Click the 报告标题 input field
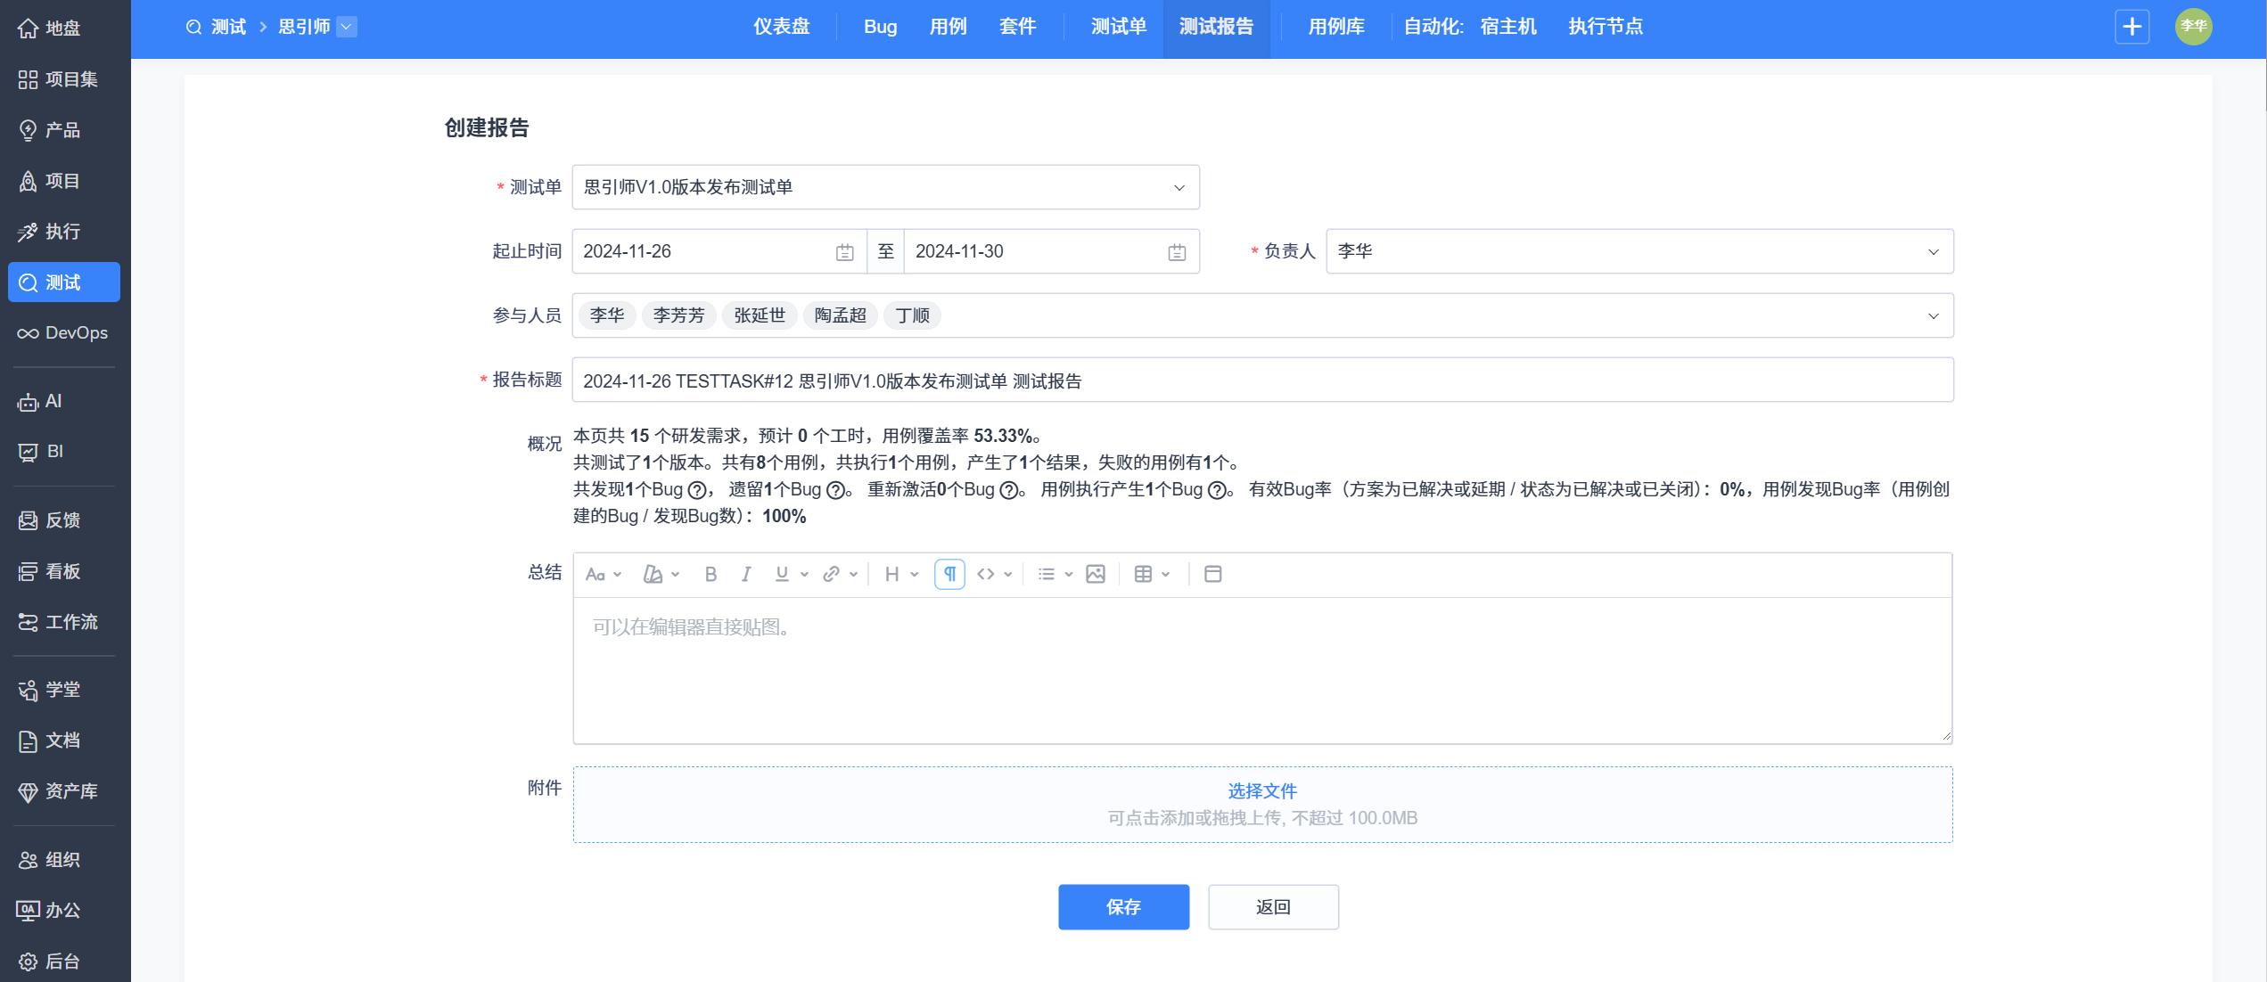The width and height of the screenshot is (2267, 982). click(1261, 381)
